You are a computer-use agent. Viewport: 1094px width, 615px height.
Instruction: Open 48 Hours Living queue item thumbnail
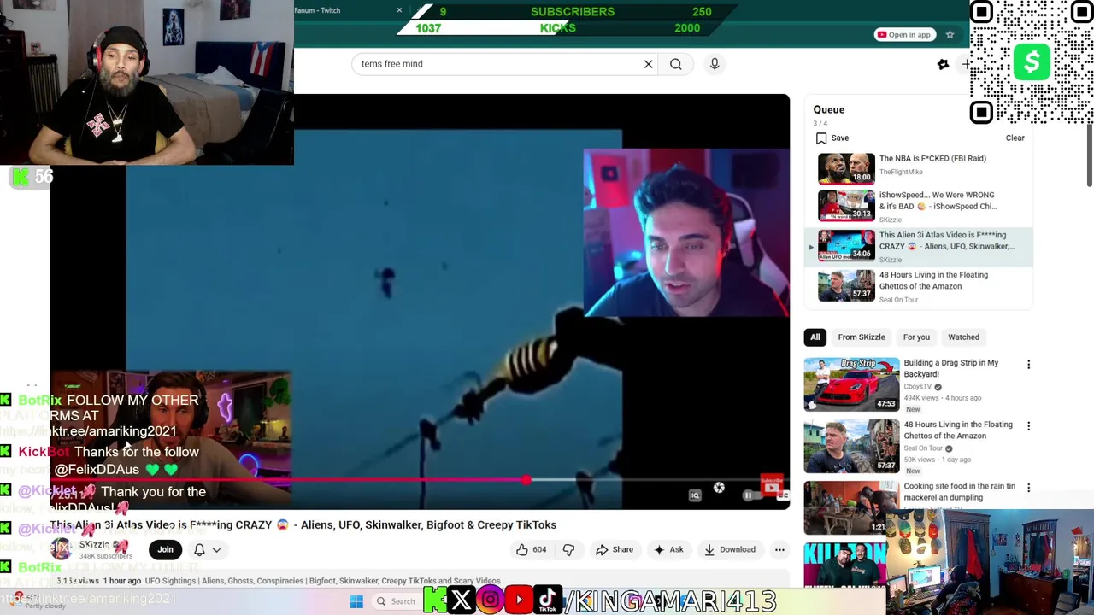tap(846, 286)
